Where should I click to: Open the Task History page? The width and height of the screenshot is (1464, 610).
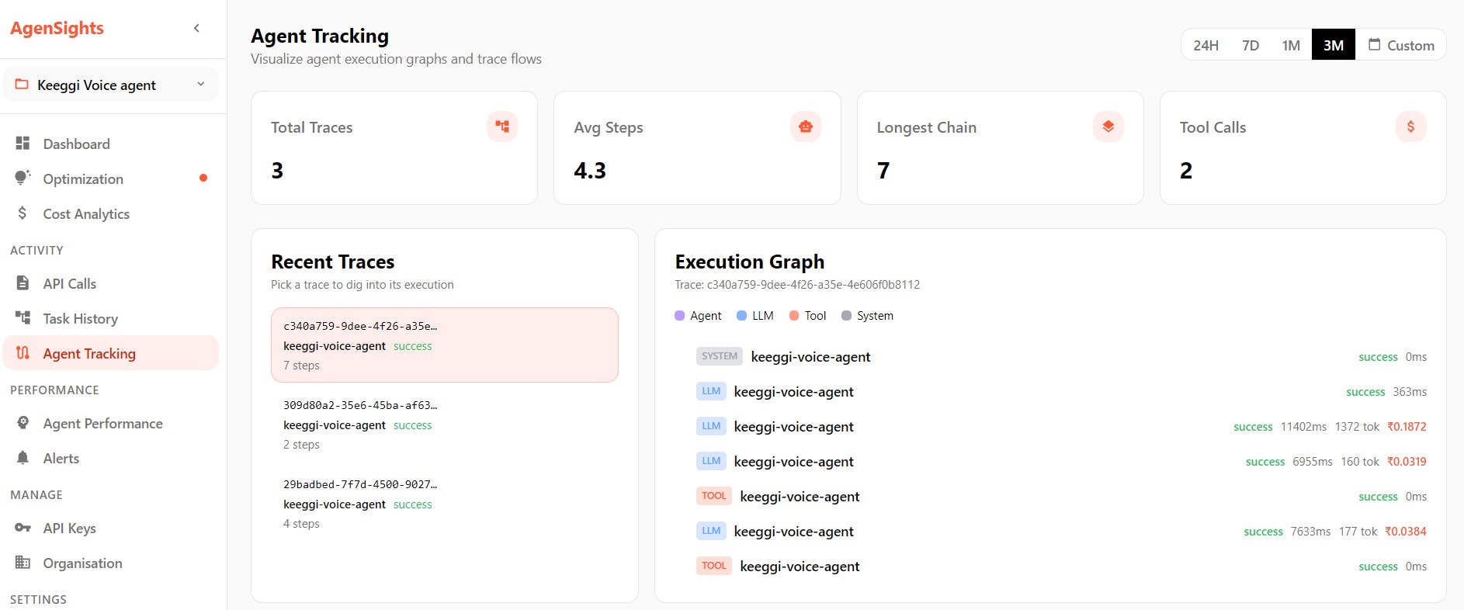tap(110, 318)
